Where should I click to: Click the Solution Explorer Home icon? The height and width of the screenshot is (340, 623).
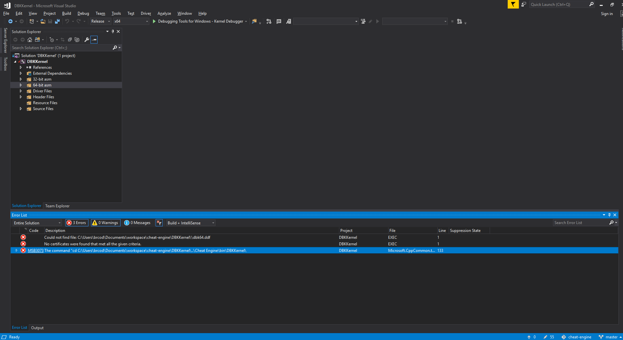point(30,40)
